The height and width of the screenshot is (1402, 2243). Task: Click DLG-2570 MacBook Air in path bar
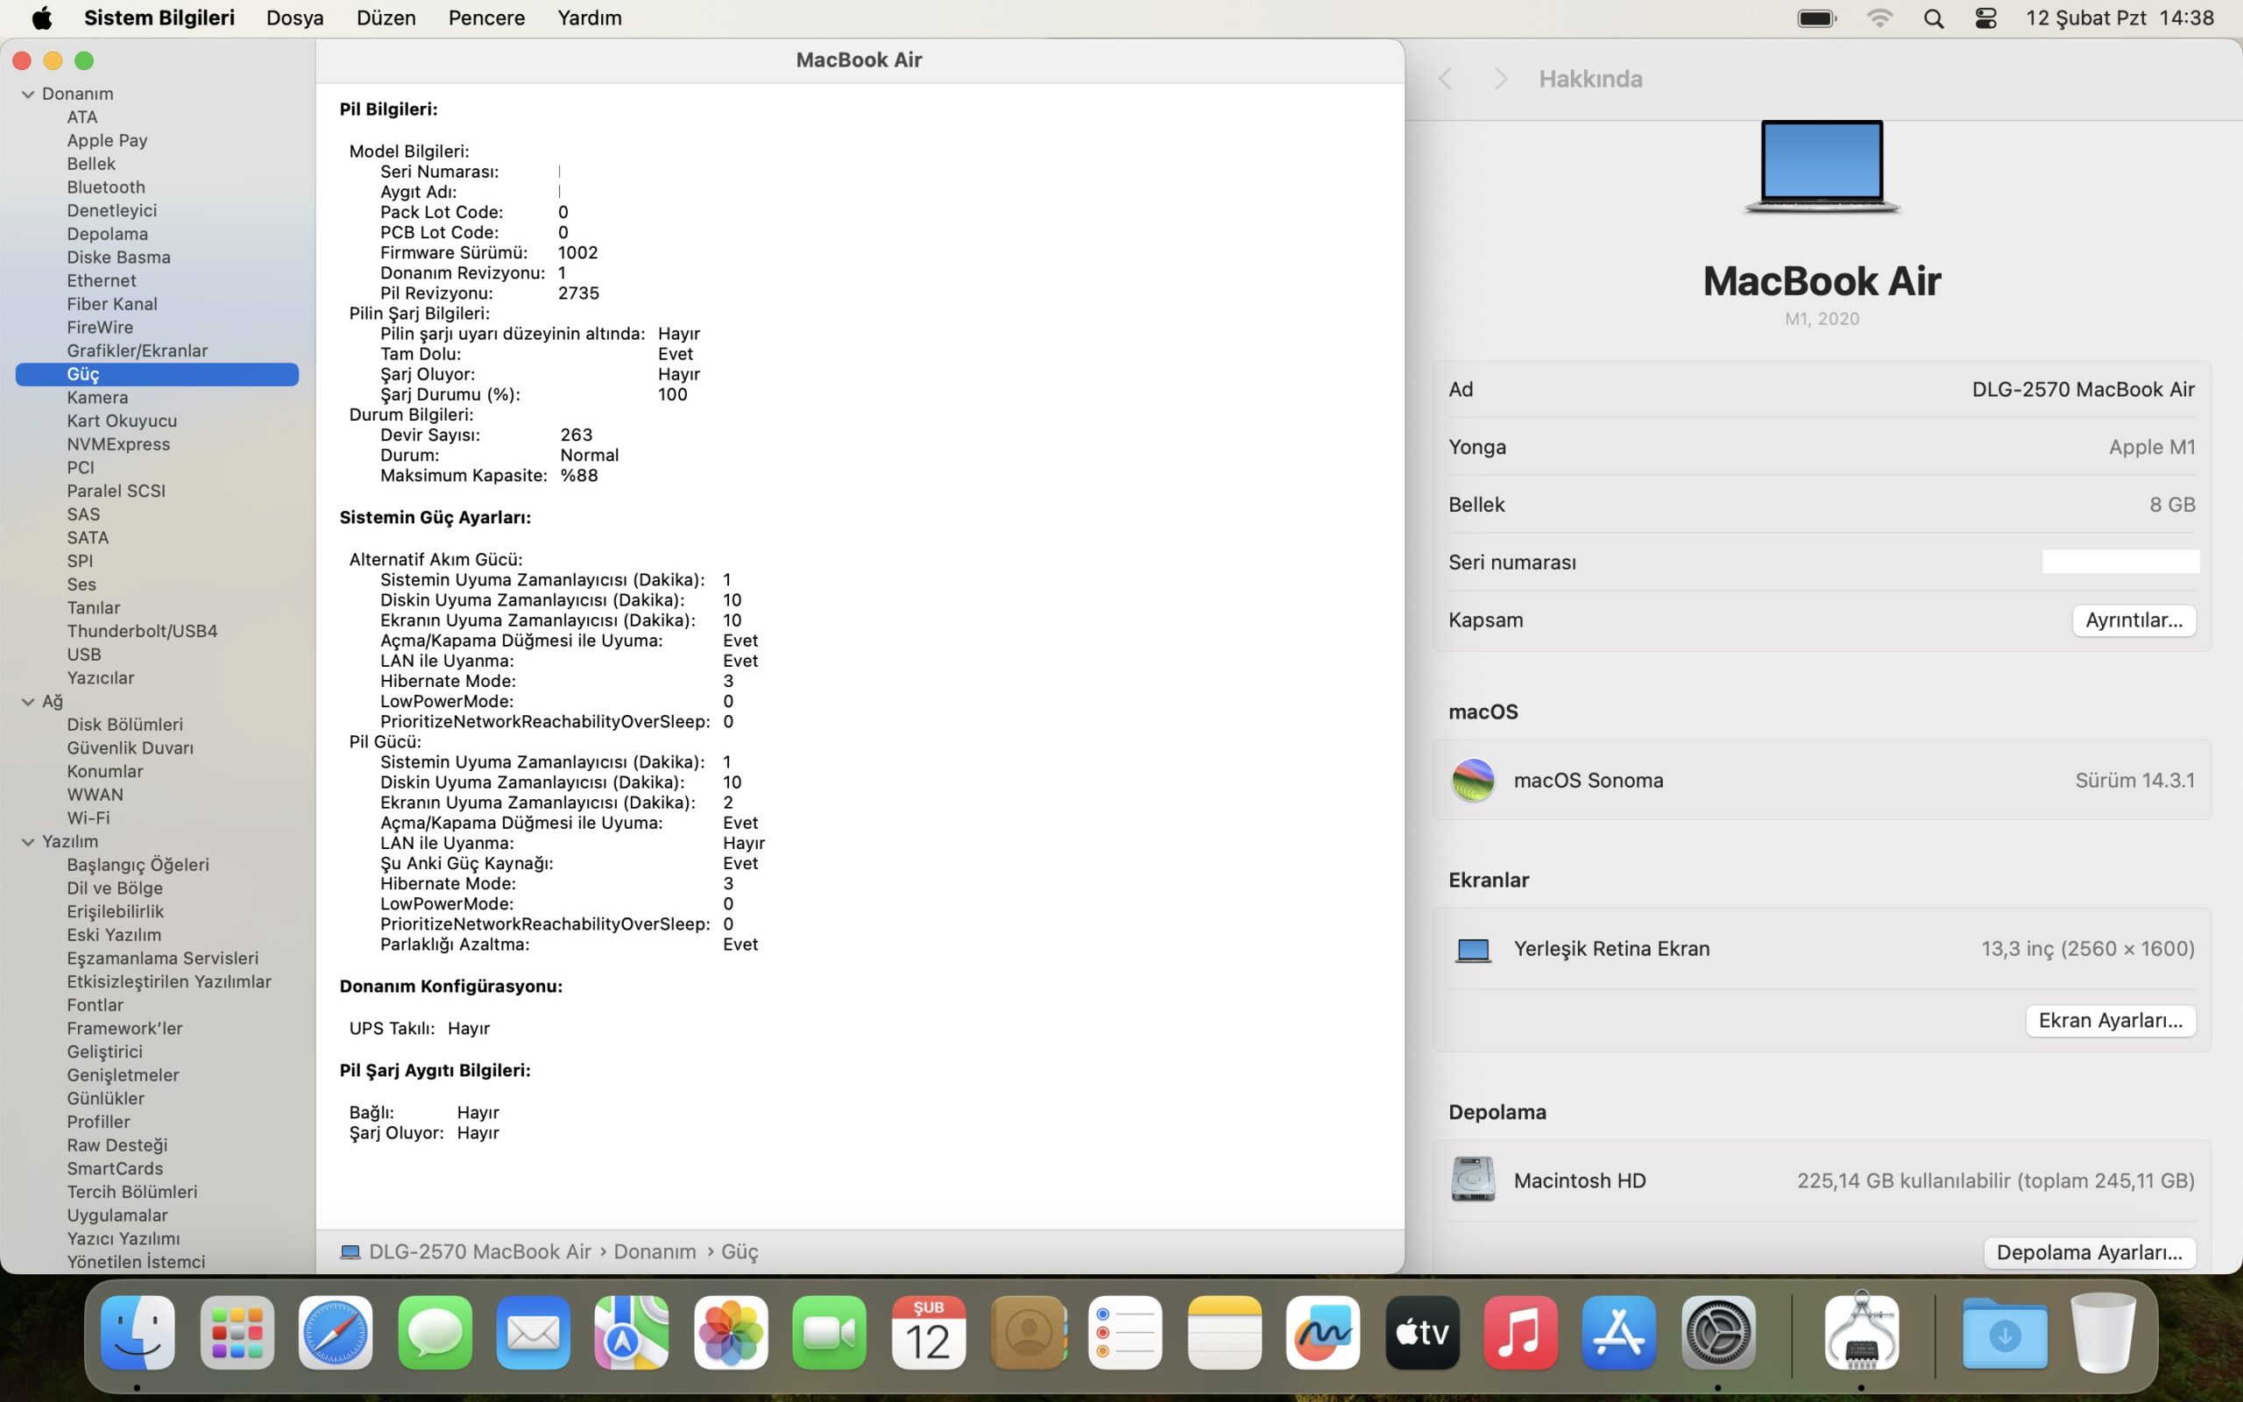pos(479,1252)
